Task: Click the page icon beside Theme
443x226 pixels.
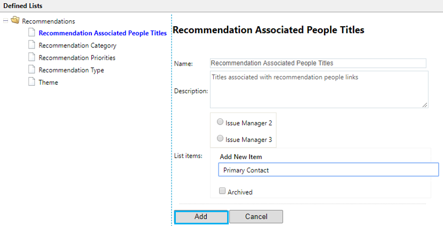Action: pos(32,82)
